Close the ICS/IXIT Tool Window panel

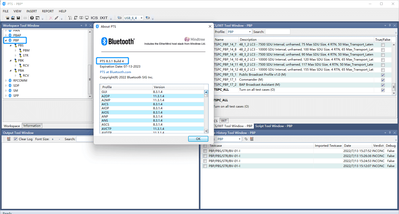point(395,25)
